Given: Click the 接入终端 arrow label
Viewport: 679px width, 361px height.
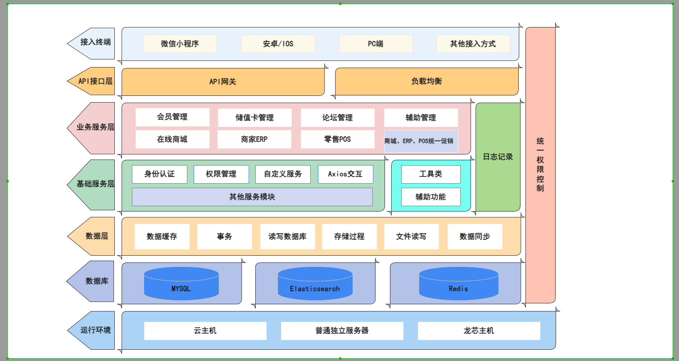Looking at the screenshot, I should (91, 43).
